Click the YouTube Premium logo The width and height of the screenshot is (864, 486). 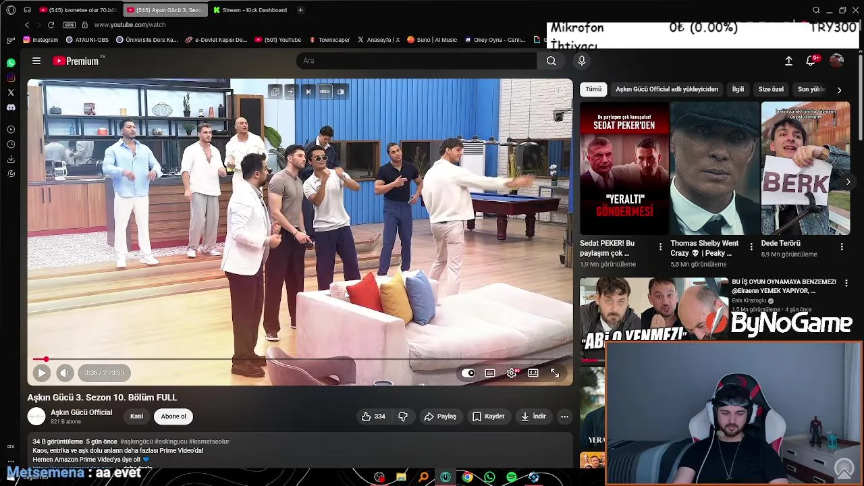76,61
